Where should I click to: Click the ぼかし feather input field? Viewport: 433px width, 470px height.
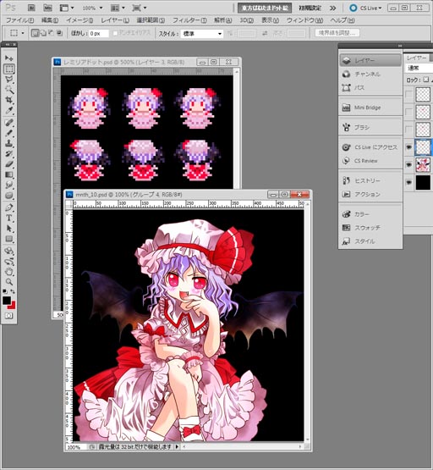click(99, 34)
